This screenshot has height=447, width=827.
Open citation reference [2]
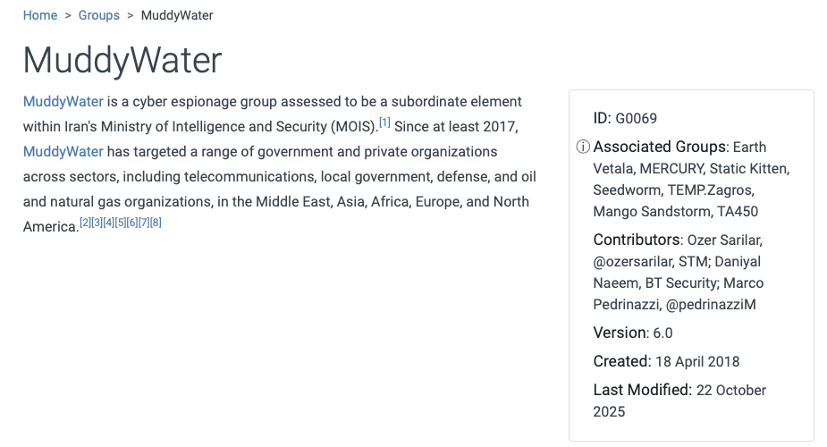[85, 222]
